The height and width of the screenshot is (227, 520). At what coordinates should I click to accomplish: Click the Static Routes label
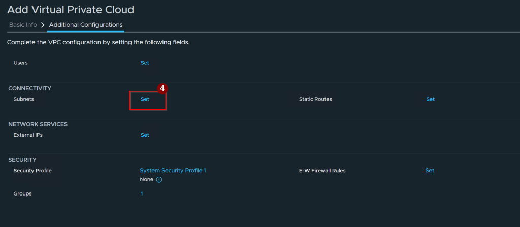pos(315,99)
